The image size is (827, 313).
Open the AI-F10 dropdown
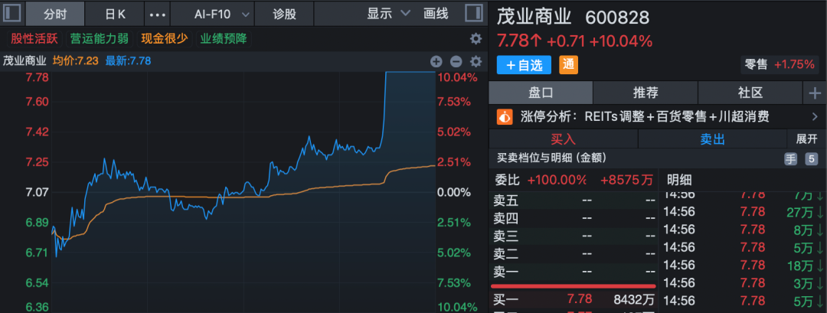(x=221, y=14)
